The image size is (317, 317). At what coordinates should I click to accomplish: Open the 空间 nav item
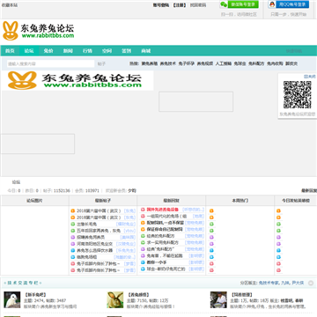[x=107, y=51]
